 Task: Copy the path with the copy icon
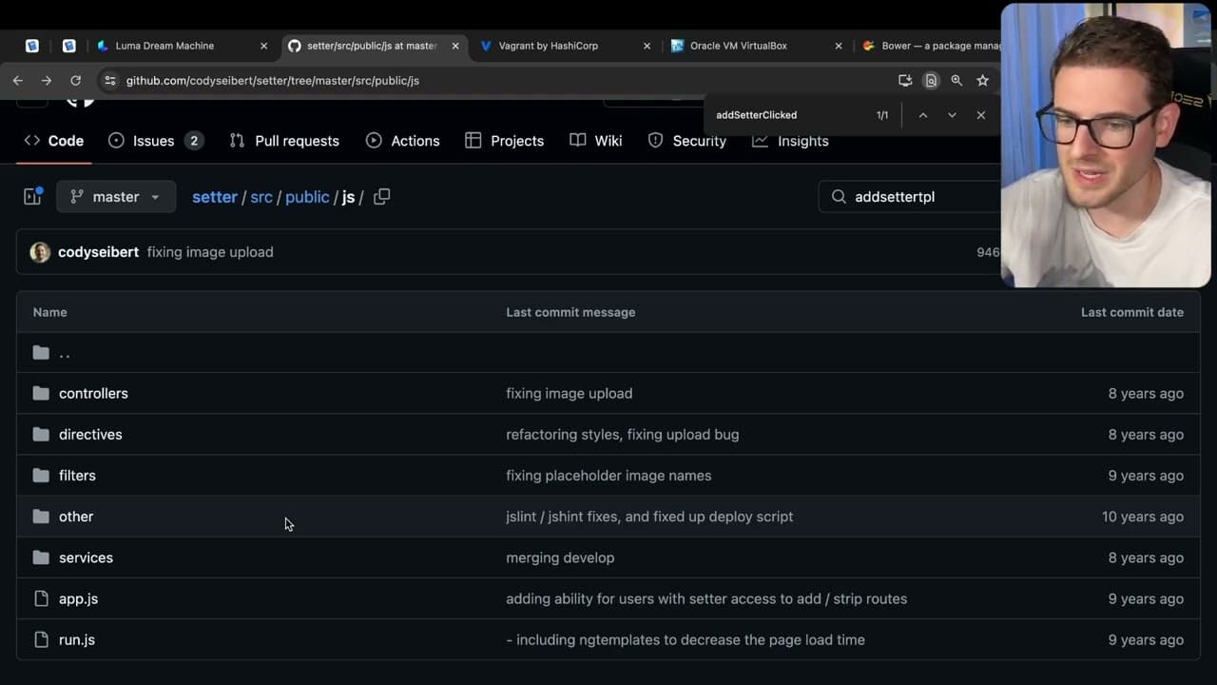382,197
